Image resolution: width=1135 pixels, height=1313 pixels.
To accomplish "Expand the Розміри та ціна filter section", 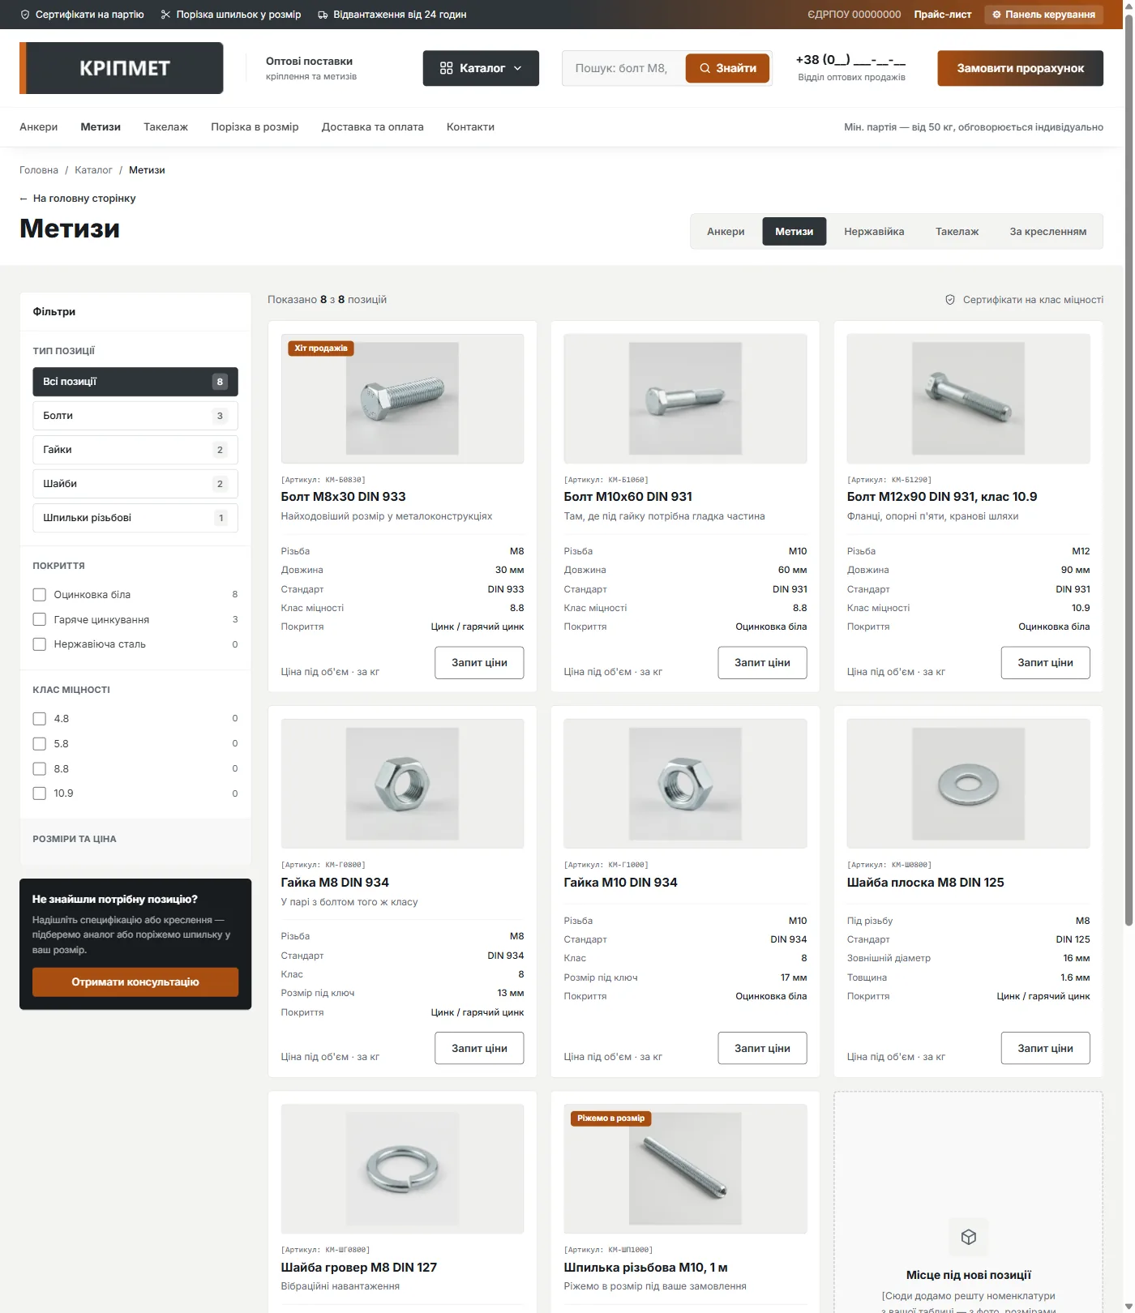I will 135,839.
